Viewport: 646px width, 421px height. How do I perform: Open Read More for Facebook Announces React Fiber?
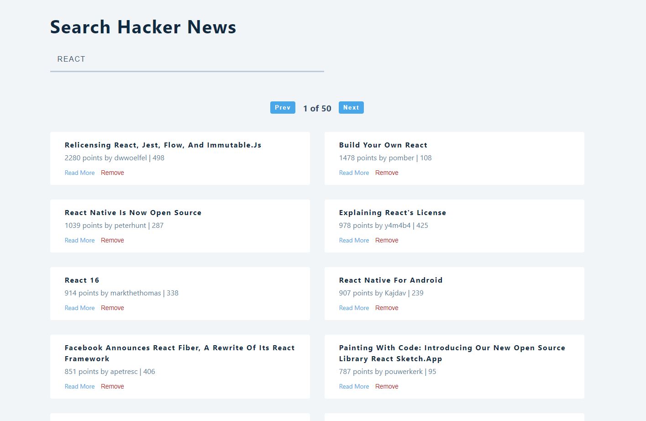click(x=79, y=386)
